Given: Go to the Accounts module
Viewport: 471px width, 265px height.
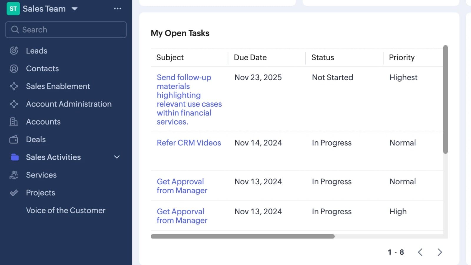Looking at the screenshot, I should pyautogui.click(x=43, y=122).
